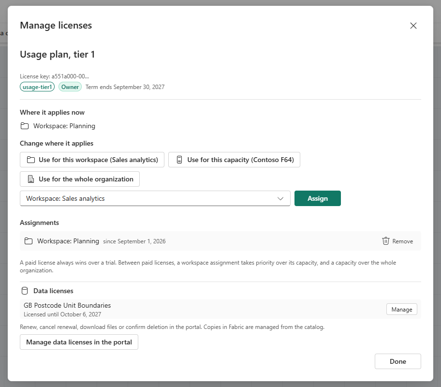Click Licensed until October 6, 2027 text
Screen dimensions: 441x387
[62, 314]
